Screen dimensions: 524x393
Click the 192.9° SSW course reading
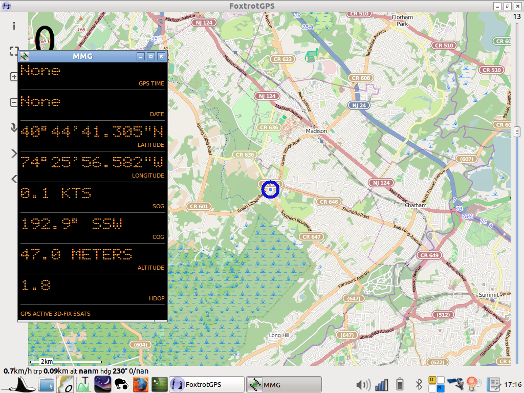pos(72,224)
